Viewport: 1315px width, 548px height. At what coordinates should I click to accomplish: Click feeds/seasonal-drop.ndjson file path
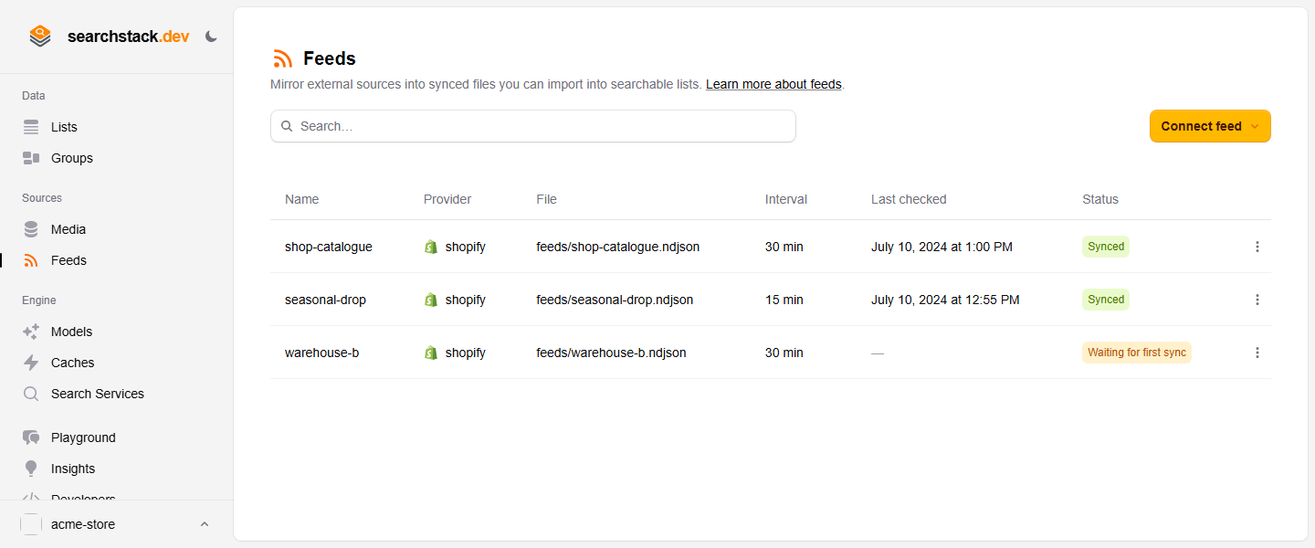coord(615,300)
